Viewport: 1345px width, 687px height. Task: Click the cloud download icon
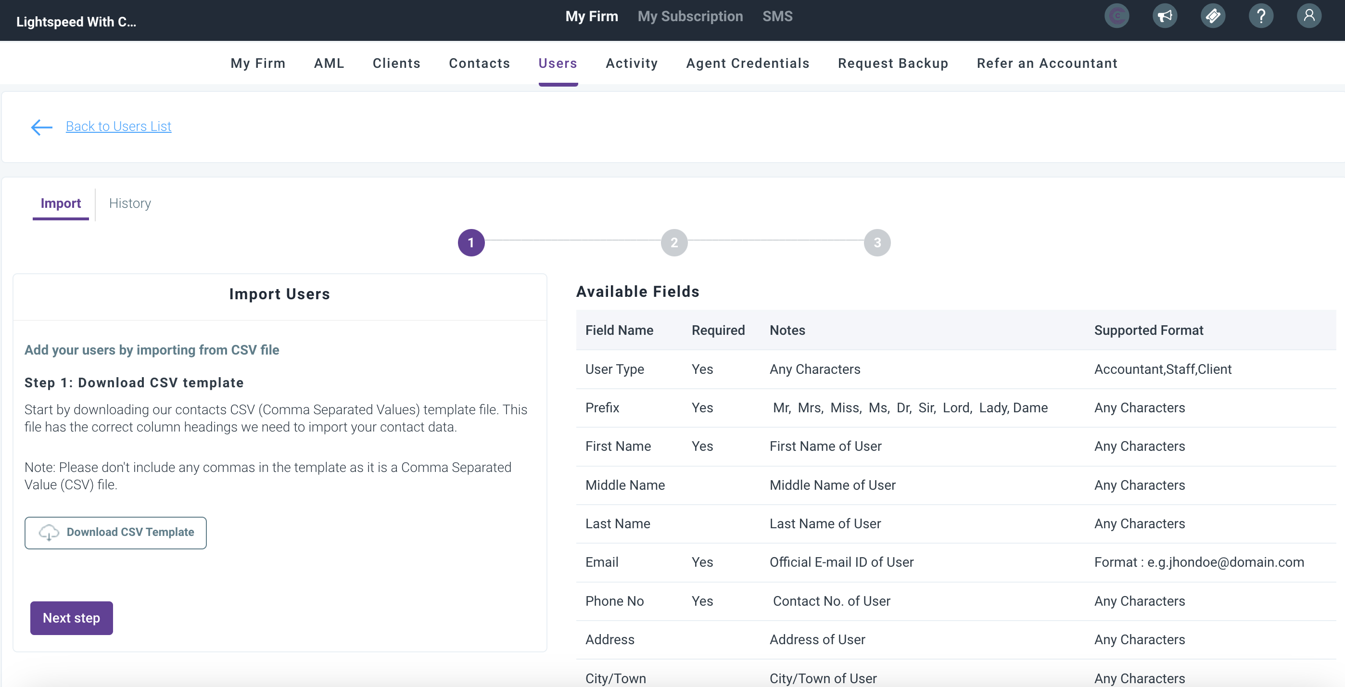click(x=49, y=533)
